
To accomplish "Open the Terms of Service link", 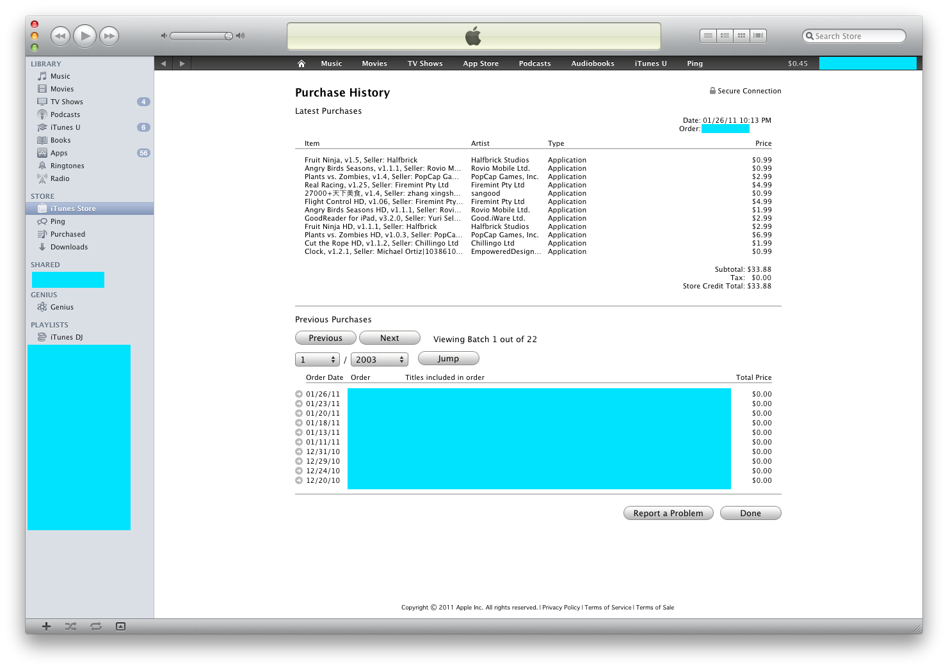I will coord(607,608).
